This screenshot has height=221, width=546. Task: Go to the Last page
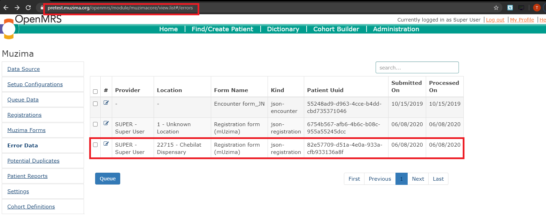(x=438, y=179)
